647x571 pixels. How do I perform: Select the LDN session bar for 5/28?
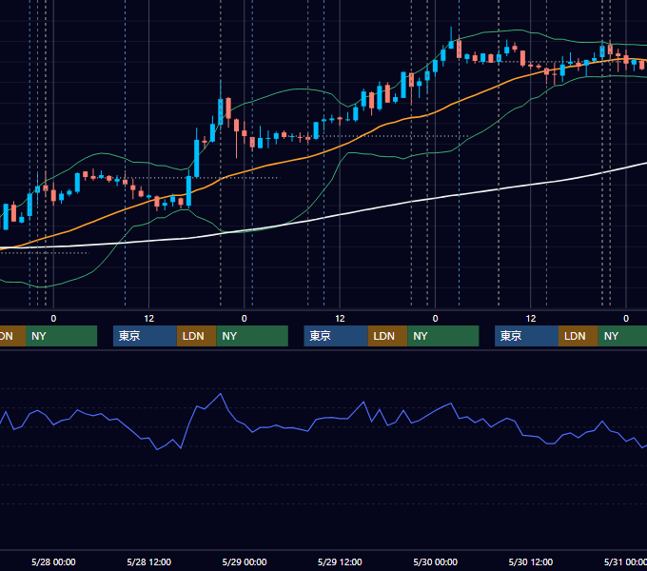click(x=196, y=336)
